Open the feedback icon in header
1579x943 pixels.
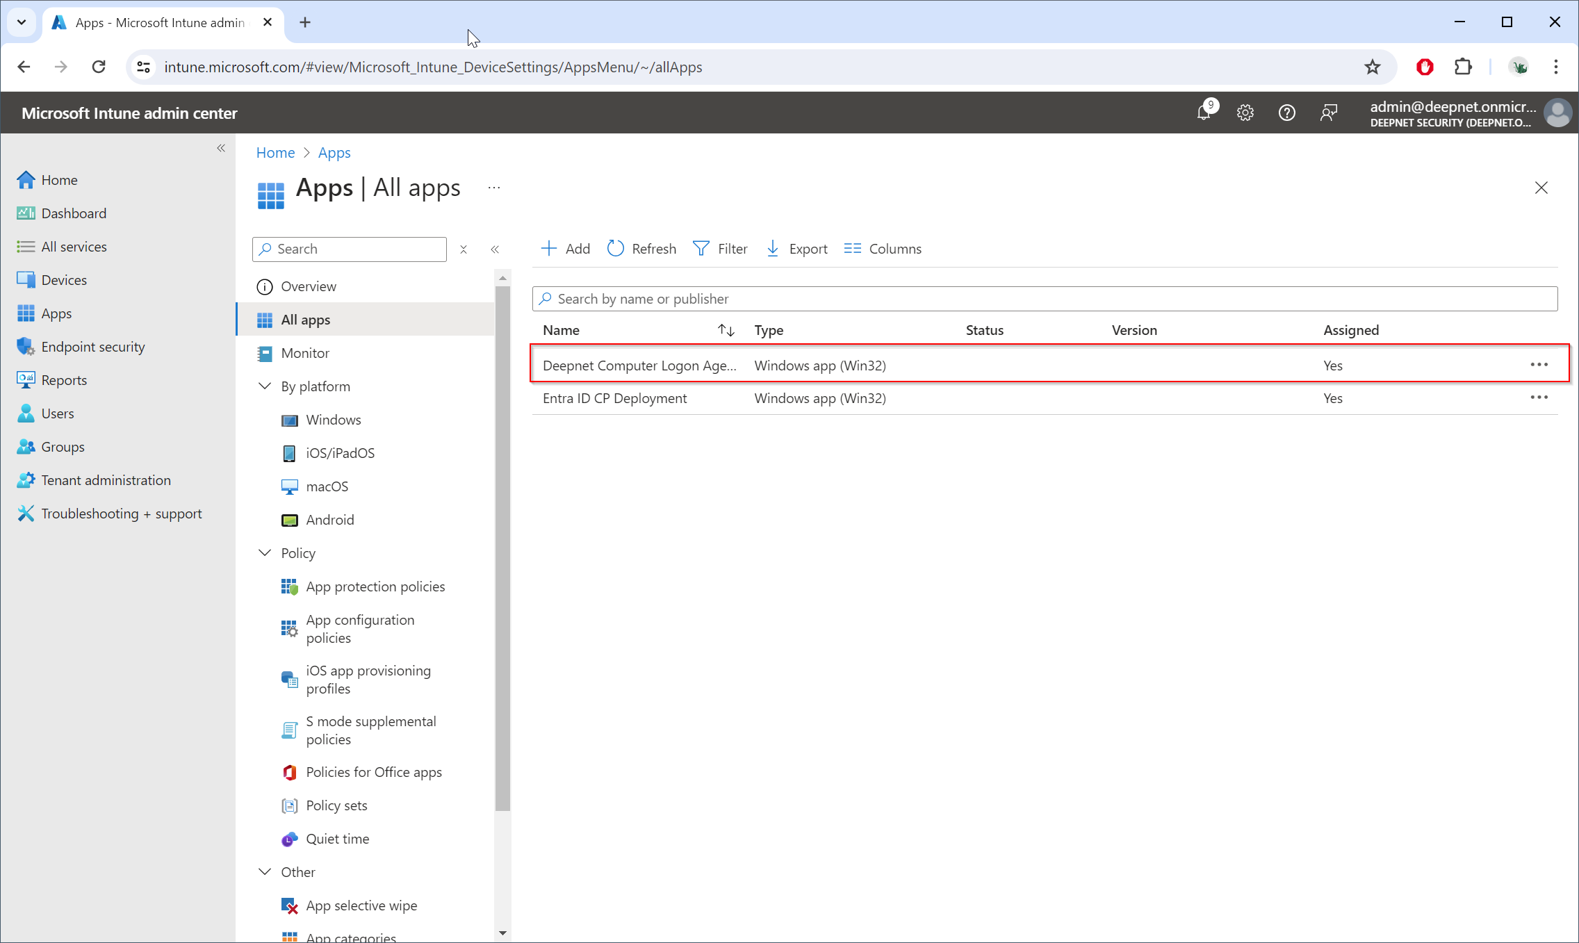(1328, 113)
